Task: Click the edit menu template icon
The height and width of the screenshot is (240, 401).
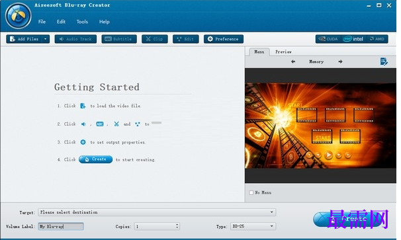Action: pos(384,61)
